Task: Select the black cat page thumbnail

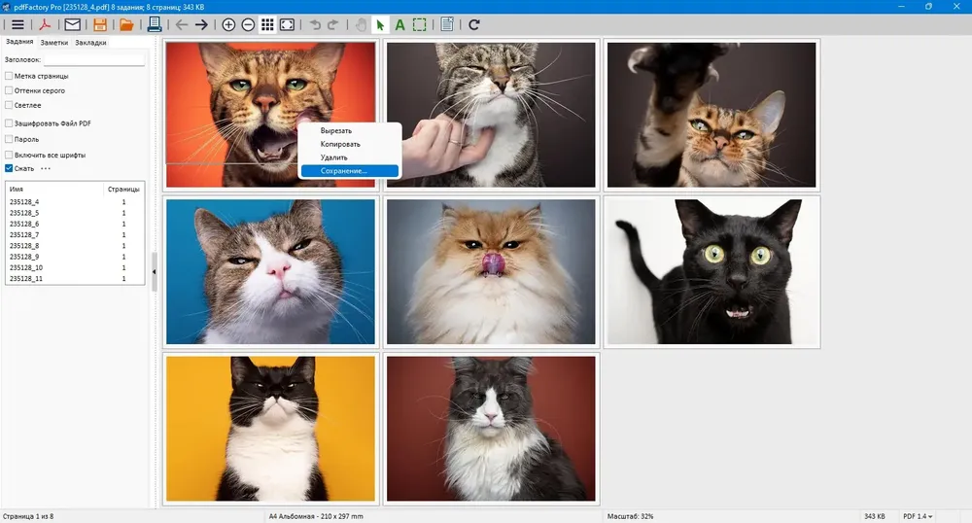Action: [712, 271]
